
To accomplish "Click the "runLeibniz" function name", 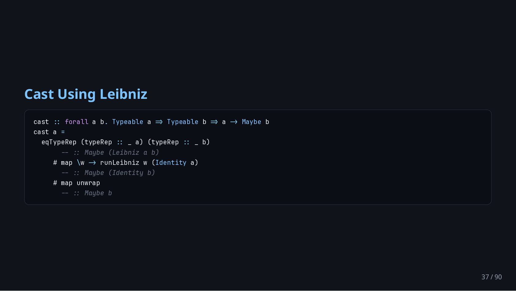I will coord(120,163).
